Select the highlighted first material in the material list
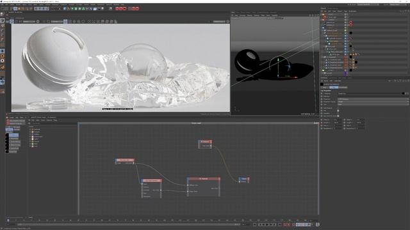The height and width of the screenshot is (230, 410). click(12, 135)
